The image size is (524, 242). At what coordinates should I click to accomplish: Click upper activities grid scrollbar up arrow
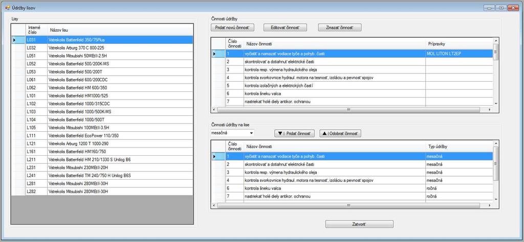(496, 40)
